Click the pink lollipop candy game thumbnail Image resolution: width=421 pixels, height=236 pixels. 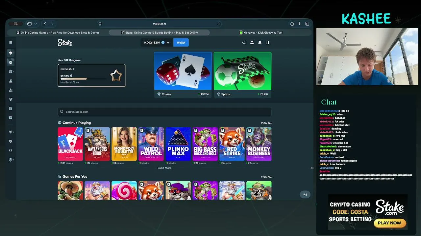[124, 190]
